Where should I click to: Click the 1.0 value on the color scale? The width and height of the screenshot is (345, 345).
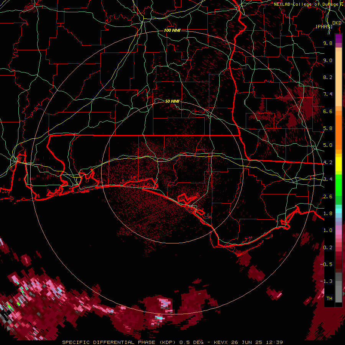pos(328,230)
